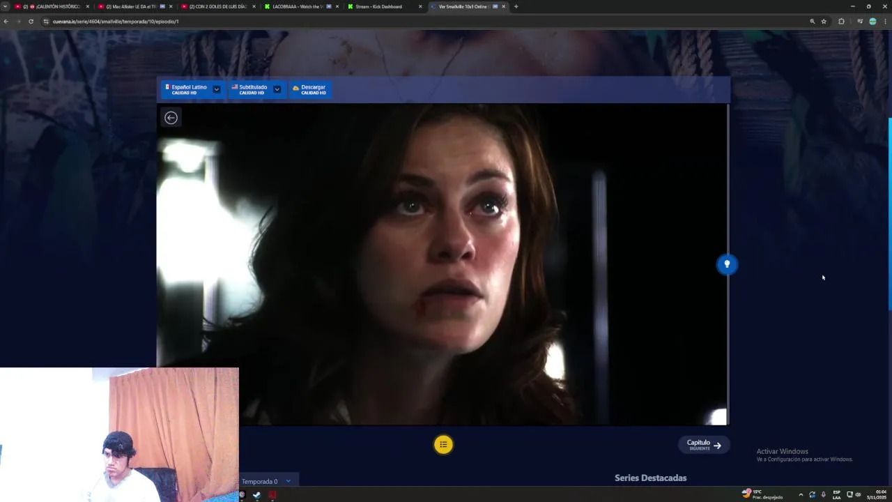
Task: Go to next episode with Capítulo Siguiente
Action: 704,445
